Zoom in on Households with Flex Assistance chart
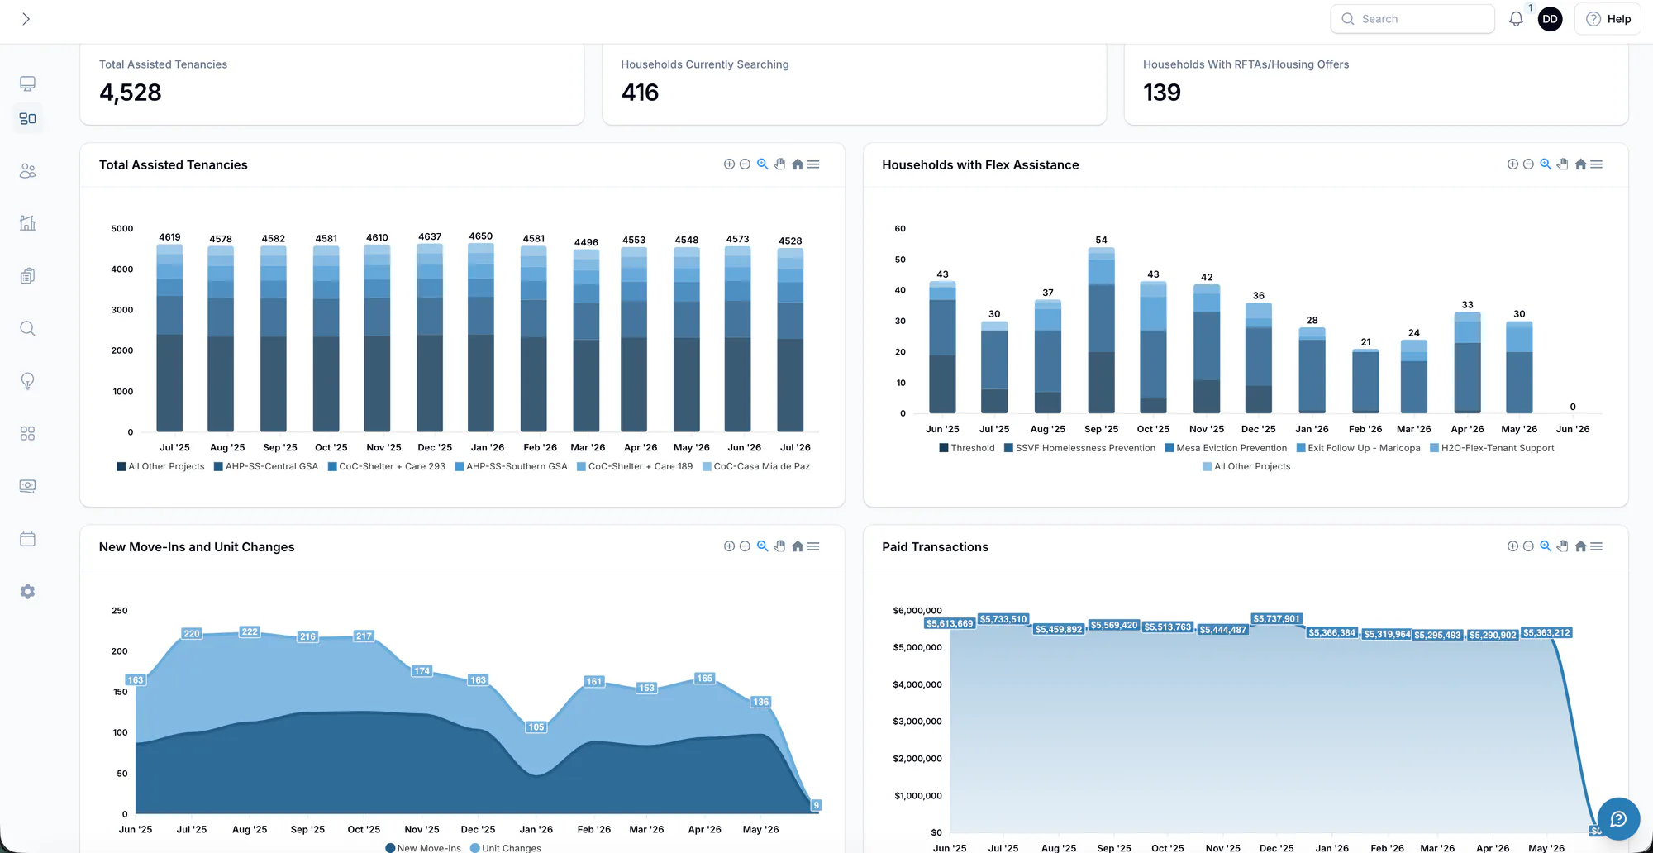Screen dimensions: 1653x853 coord(1512,164)
